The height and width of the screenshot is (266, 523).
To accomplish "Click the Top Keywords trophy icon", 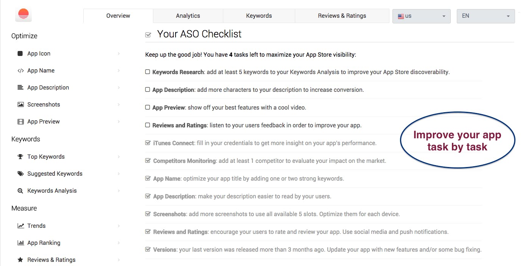I will (20, 157).
